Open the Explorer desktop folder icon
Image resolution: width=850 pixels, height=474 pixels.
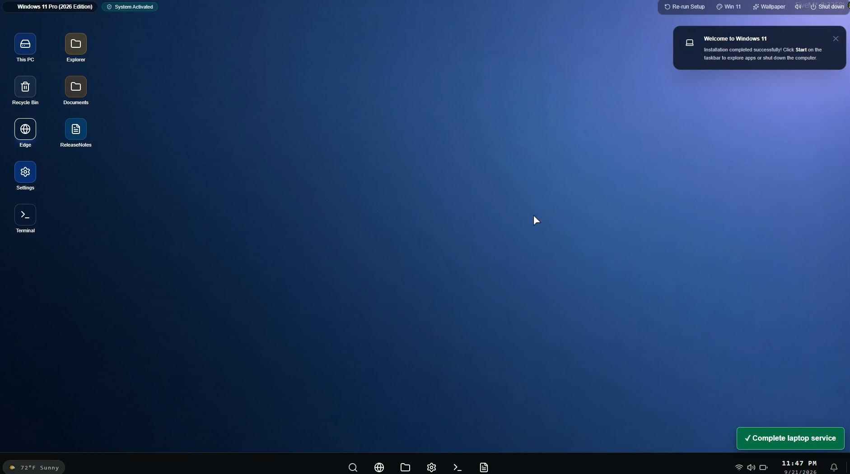76,47
